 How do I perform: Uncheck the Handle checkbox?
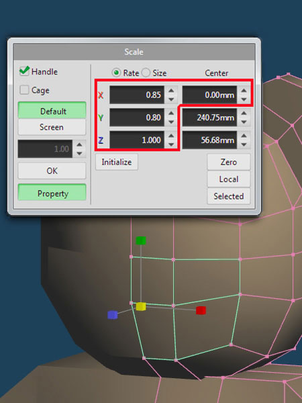point(24,71)
